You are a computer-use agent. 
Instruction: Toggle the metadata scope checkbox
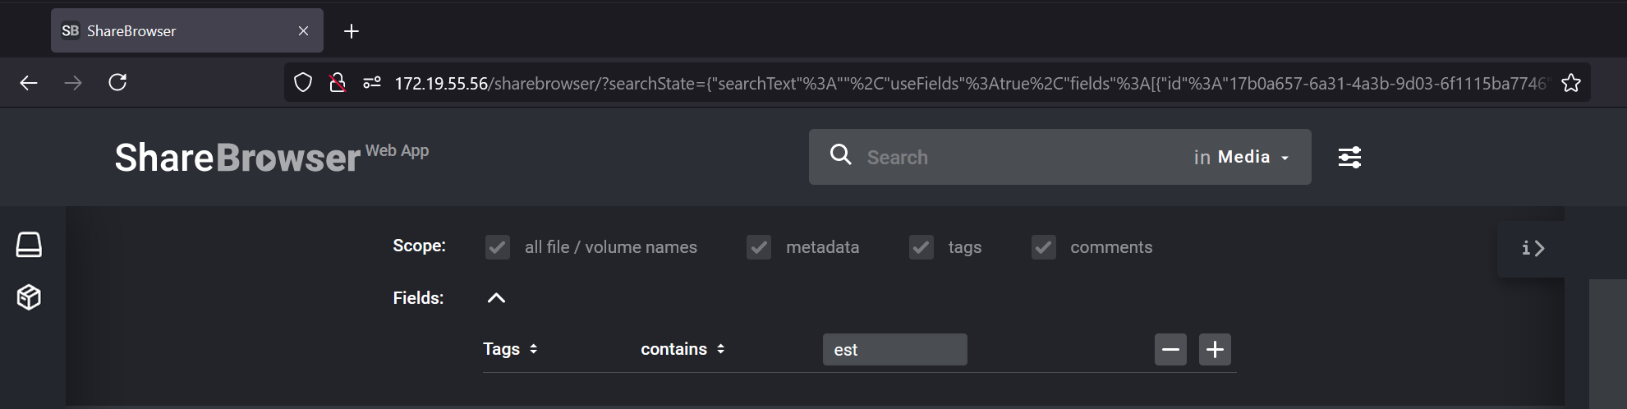tap(759, 247)
